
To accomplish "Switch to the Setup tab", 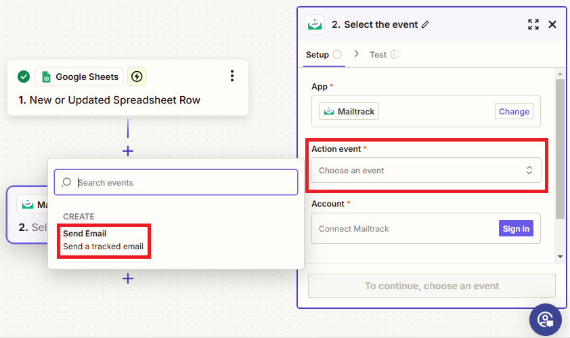I will [x=317, y=55].
